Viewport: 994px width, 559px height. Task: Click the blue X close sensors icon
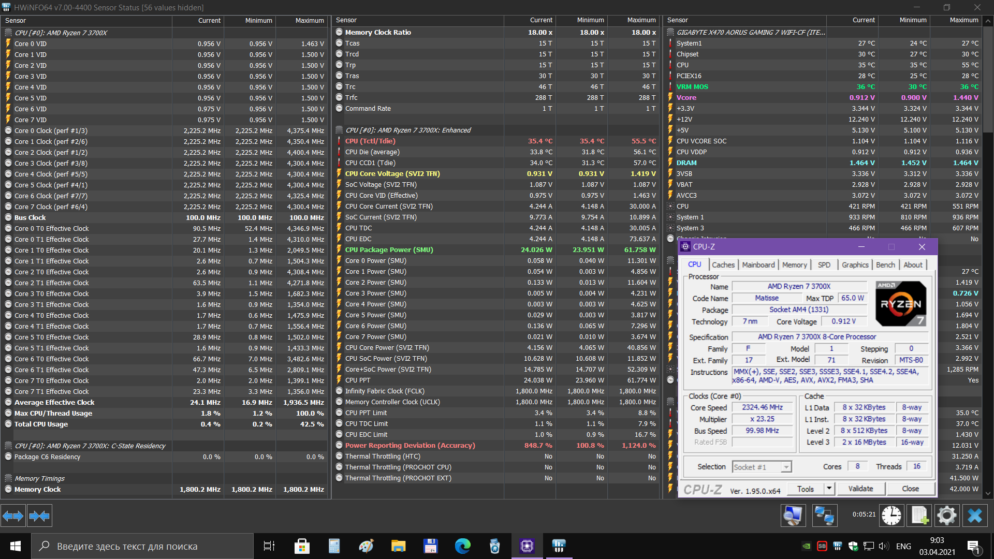tap(974, 516)
